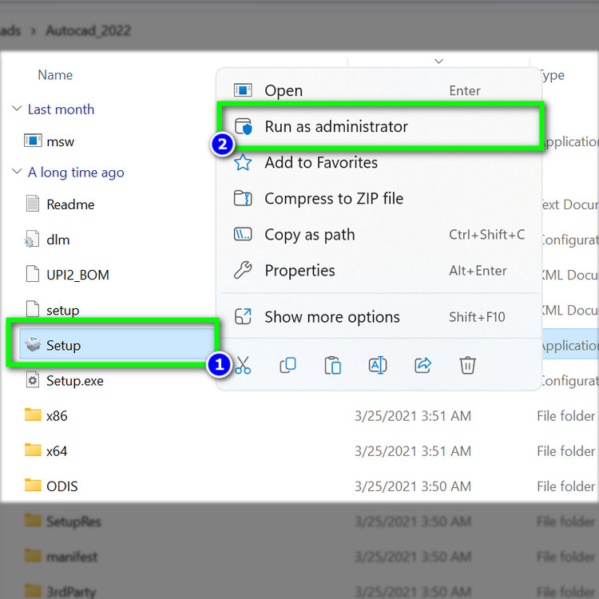599x599 pixels.
Task: Click the Rename icon in context menu
Action: click(378, 366)
